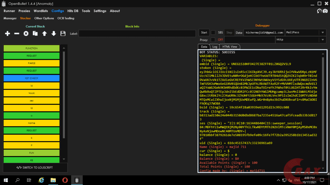Image resolution: width=330 pixels, height=185 pixels.
Task: Move the selected block up
Action: (45, 34)
